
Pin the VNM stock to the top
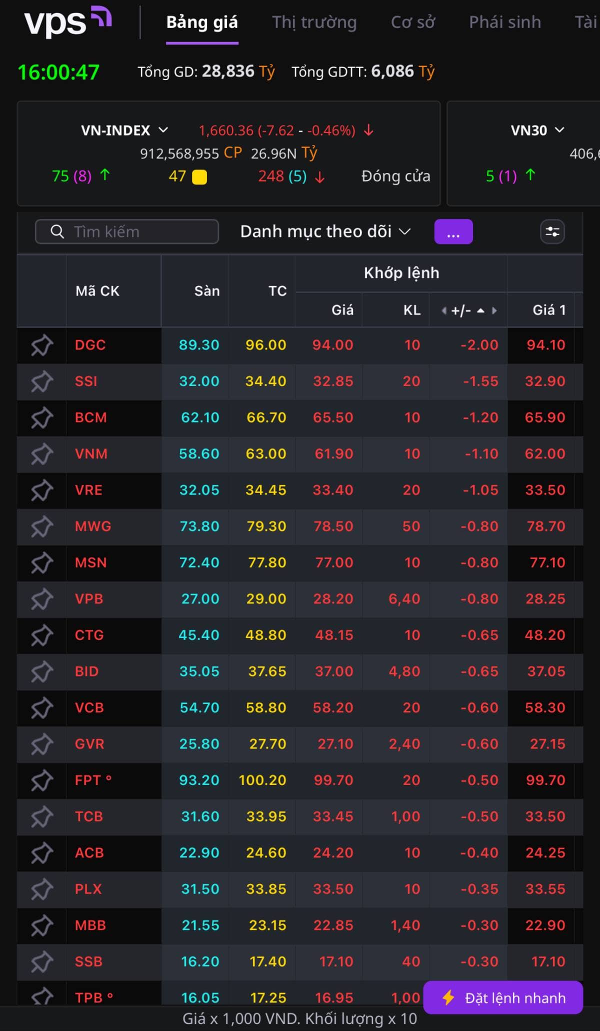pos(42,454)
